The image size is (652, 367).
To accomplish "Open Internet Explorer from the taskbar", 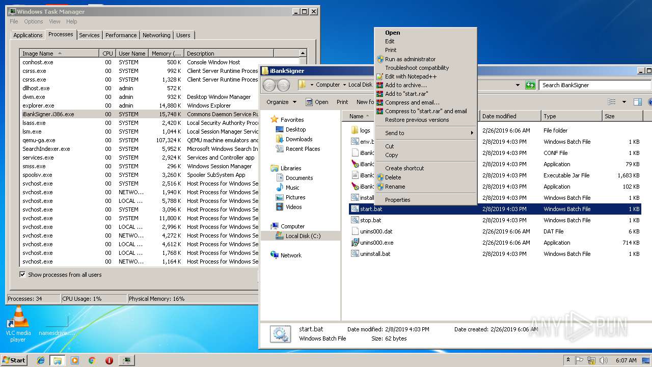I will point(41,360).
